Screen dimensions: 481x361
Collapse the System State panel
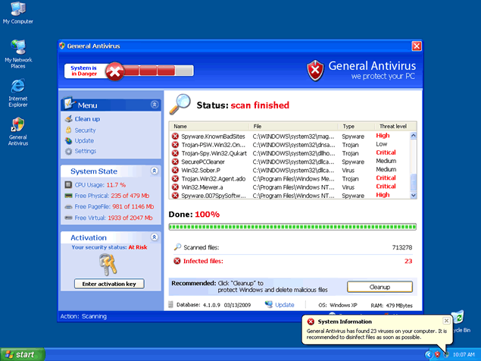point(155,171)
